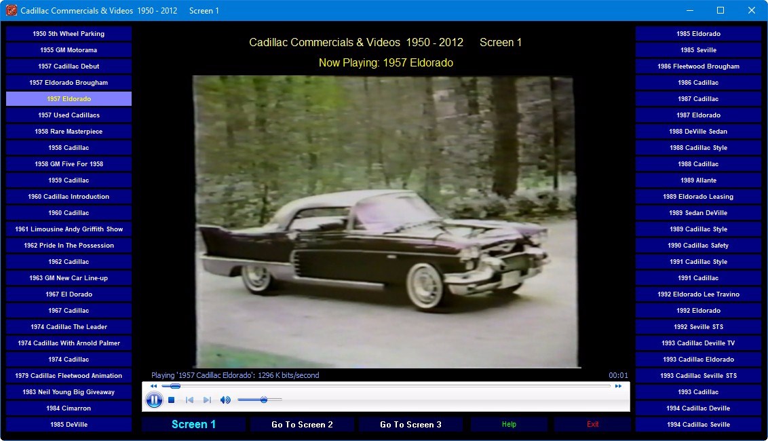768x441 pixels.
Task: Open 1993 Cadillac Eldorado
Action: coord(698,359)
